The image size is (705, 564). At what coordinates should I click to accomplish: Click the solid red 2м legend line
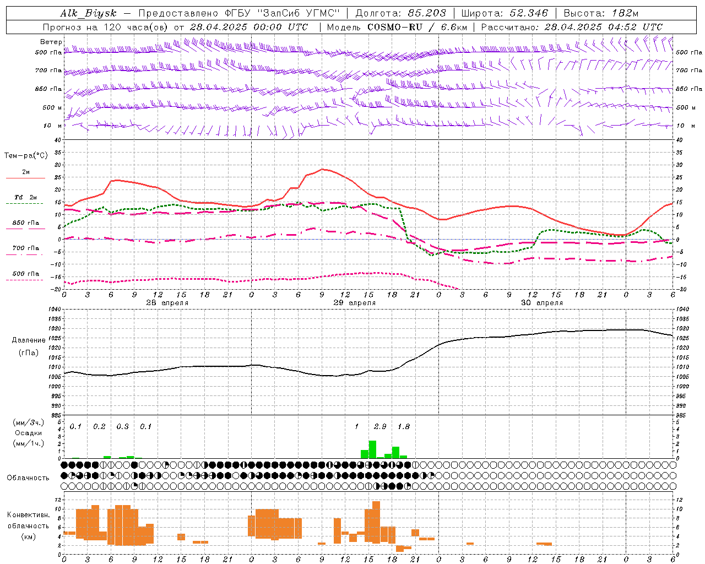pos(25,178)
